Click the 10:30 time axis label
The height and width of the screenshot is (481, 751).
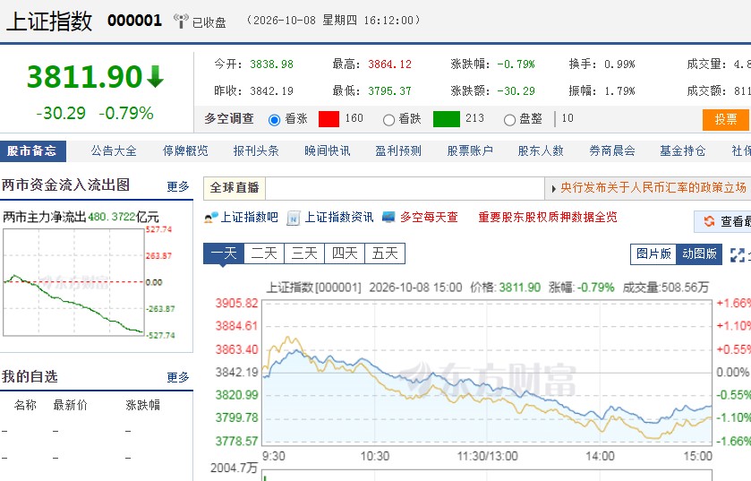click(x=374, y=456)
